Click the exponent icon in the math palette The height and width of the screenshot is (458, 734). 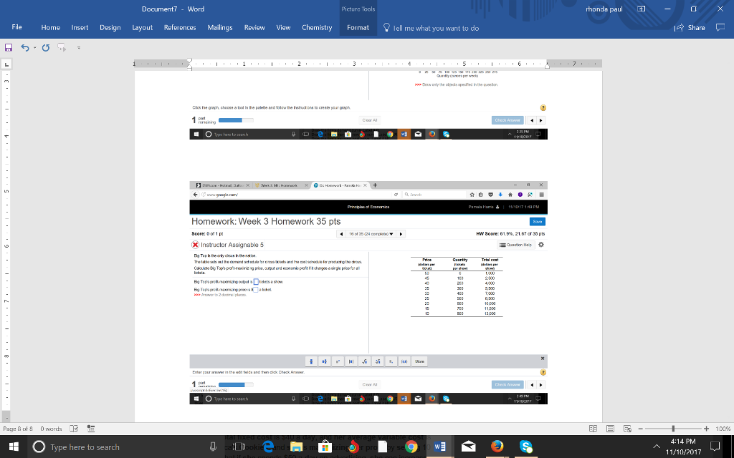tap(338, 361)
